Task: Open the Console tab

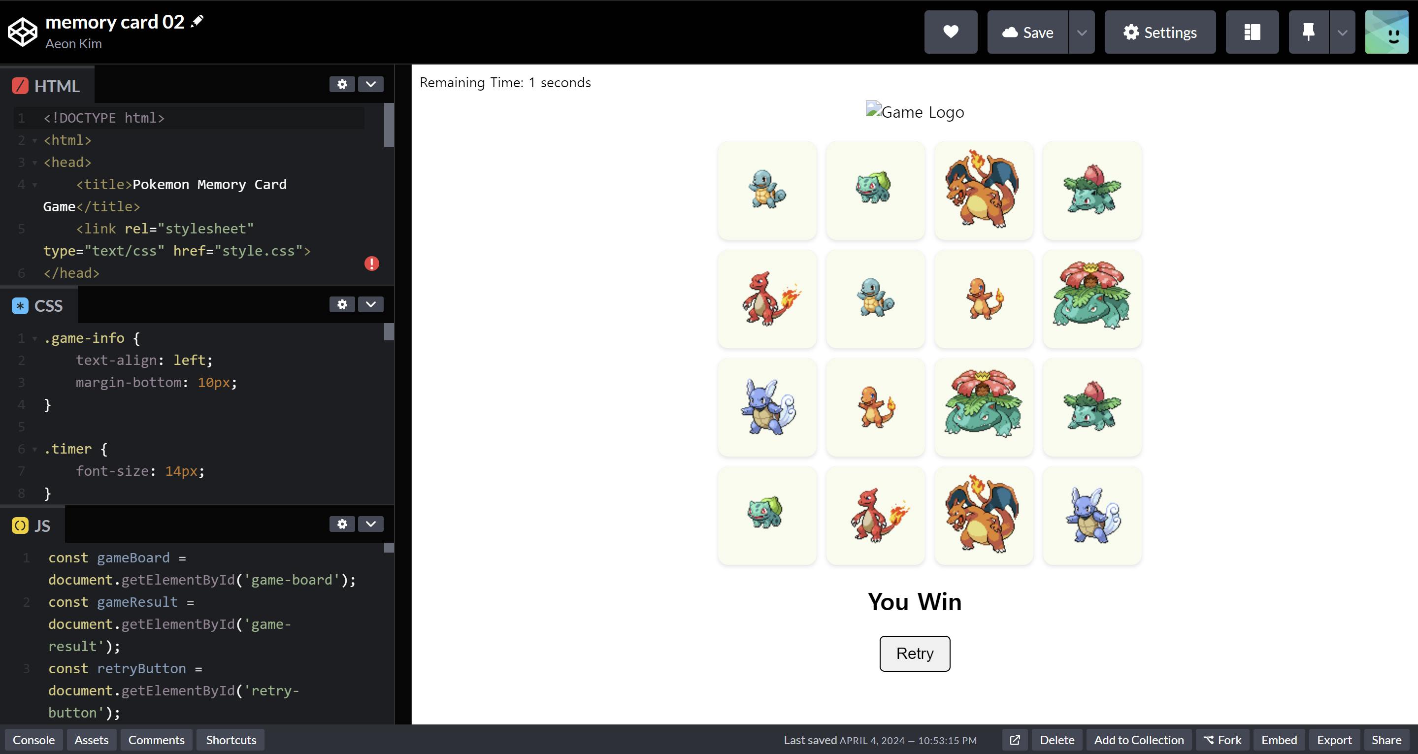Action: click(x=33, y=740)
